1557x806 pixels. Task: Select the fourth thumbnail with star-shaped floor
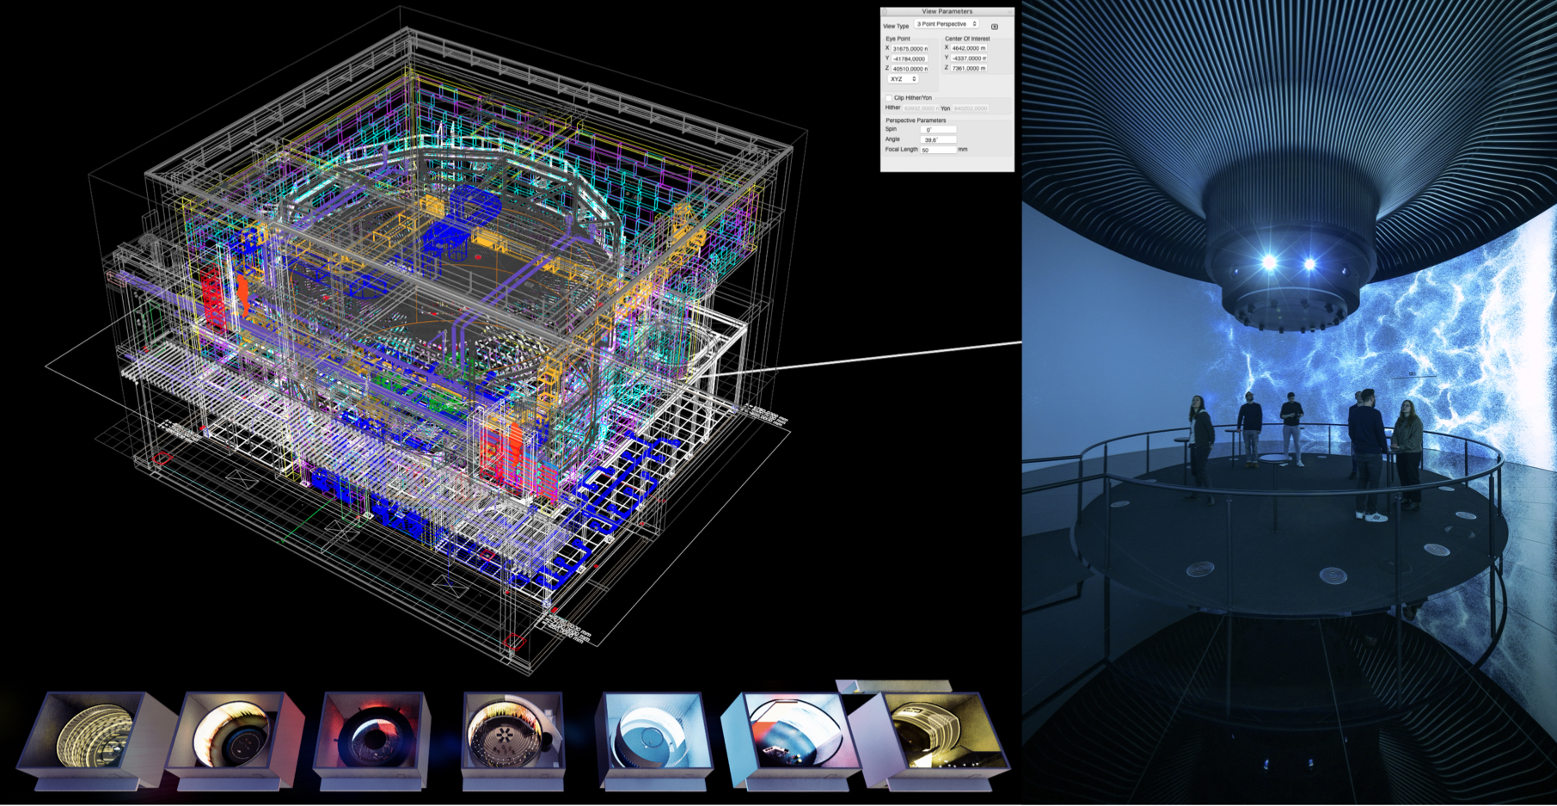click(x=512, y=735)
